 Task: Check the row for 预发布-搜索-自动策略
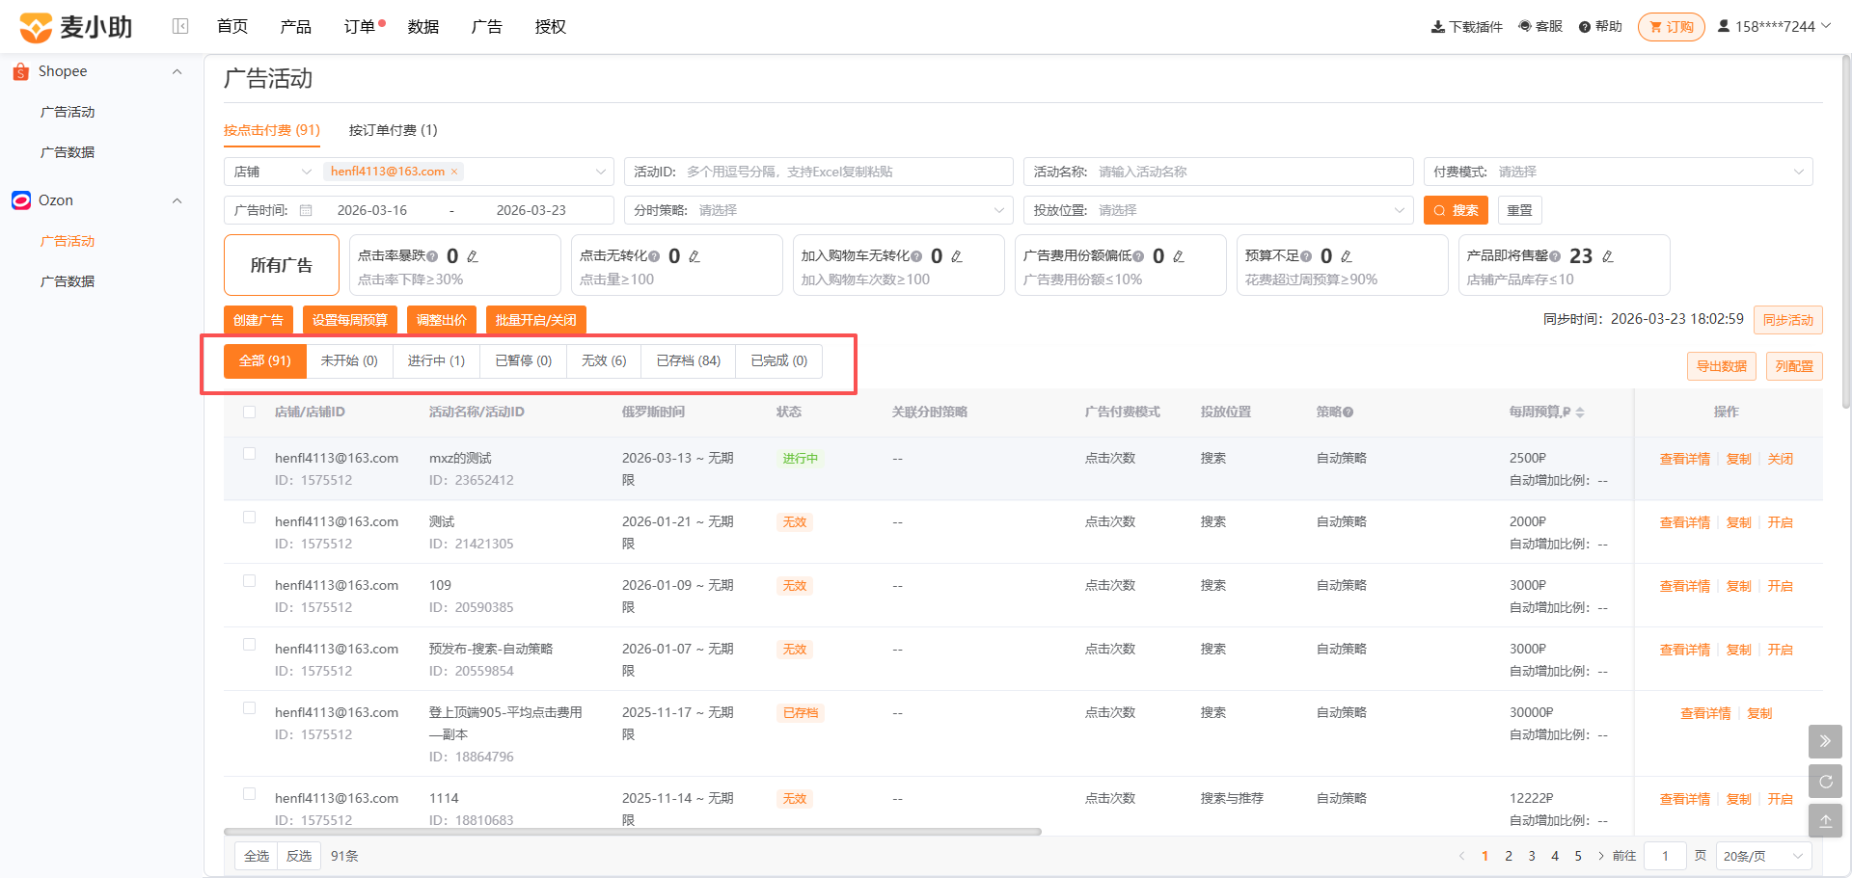[250, 644]
